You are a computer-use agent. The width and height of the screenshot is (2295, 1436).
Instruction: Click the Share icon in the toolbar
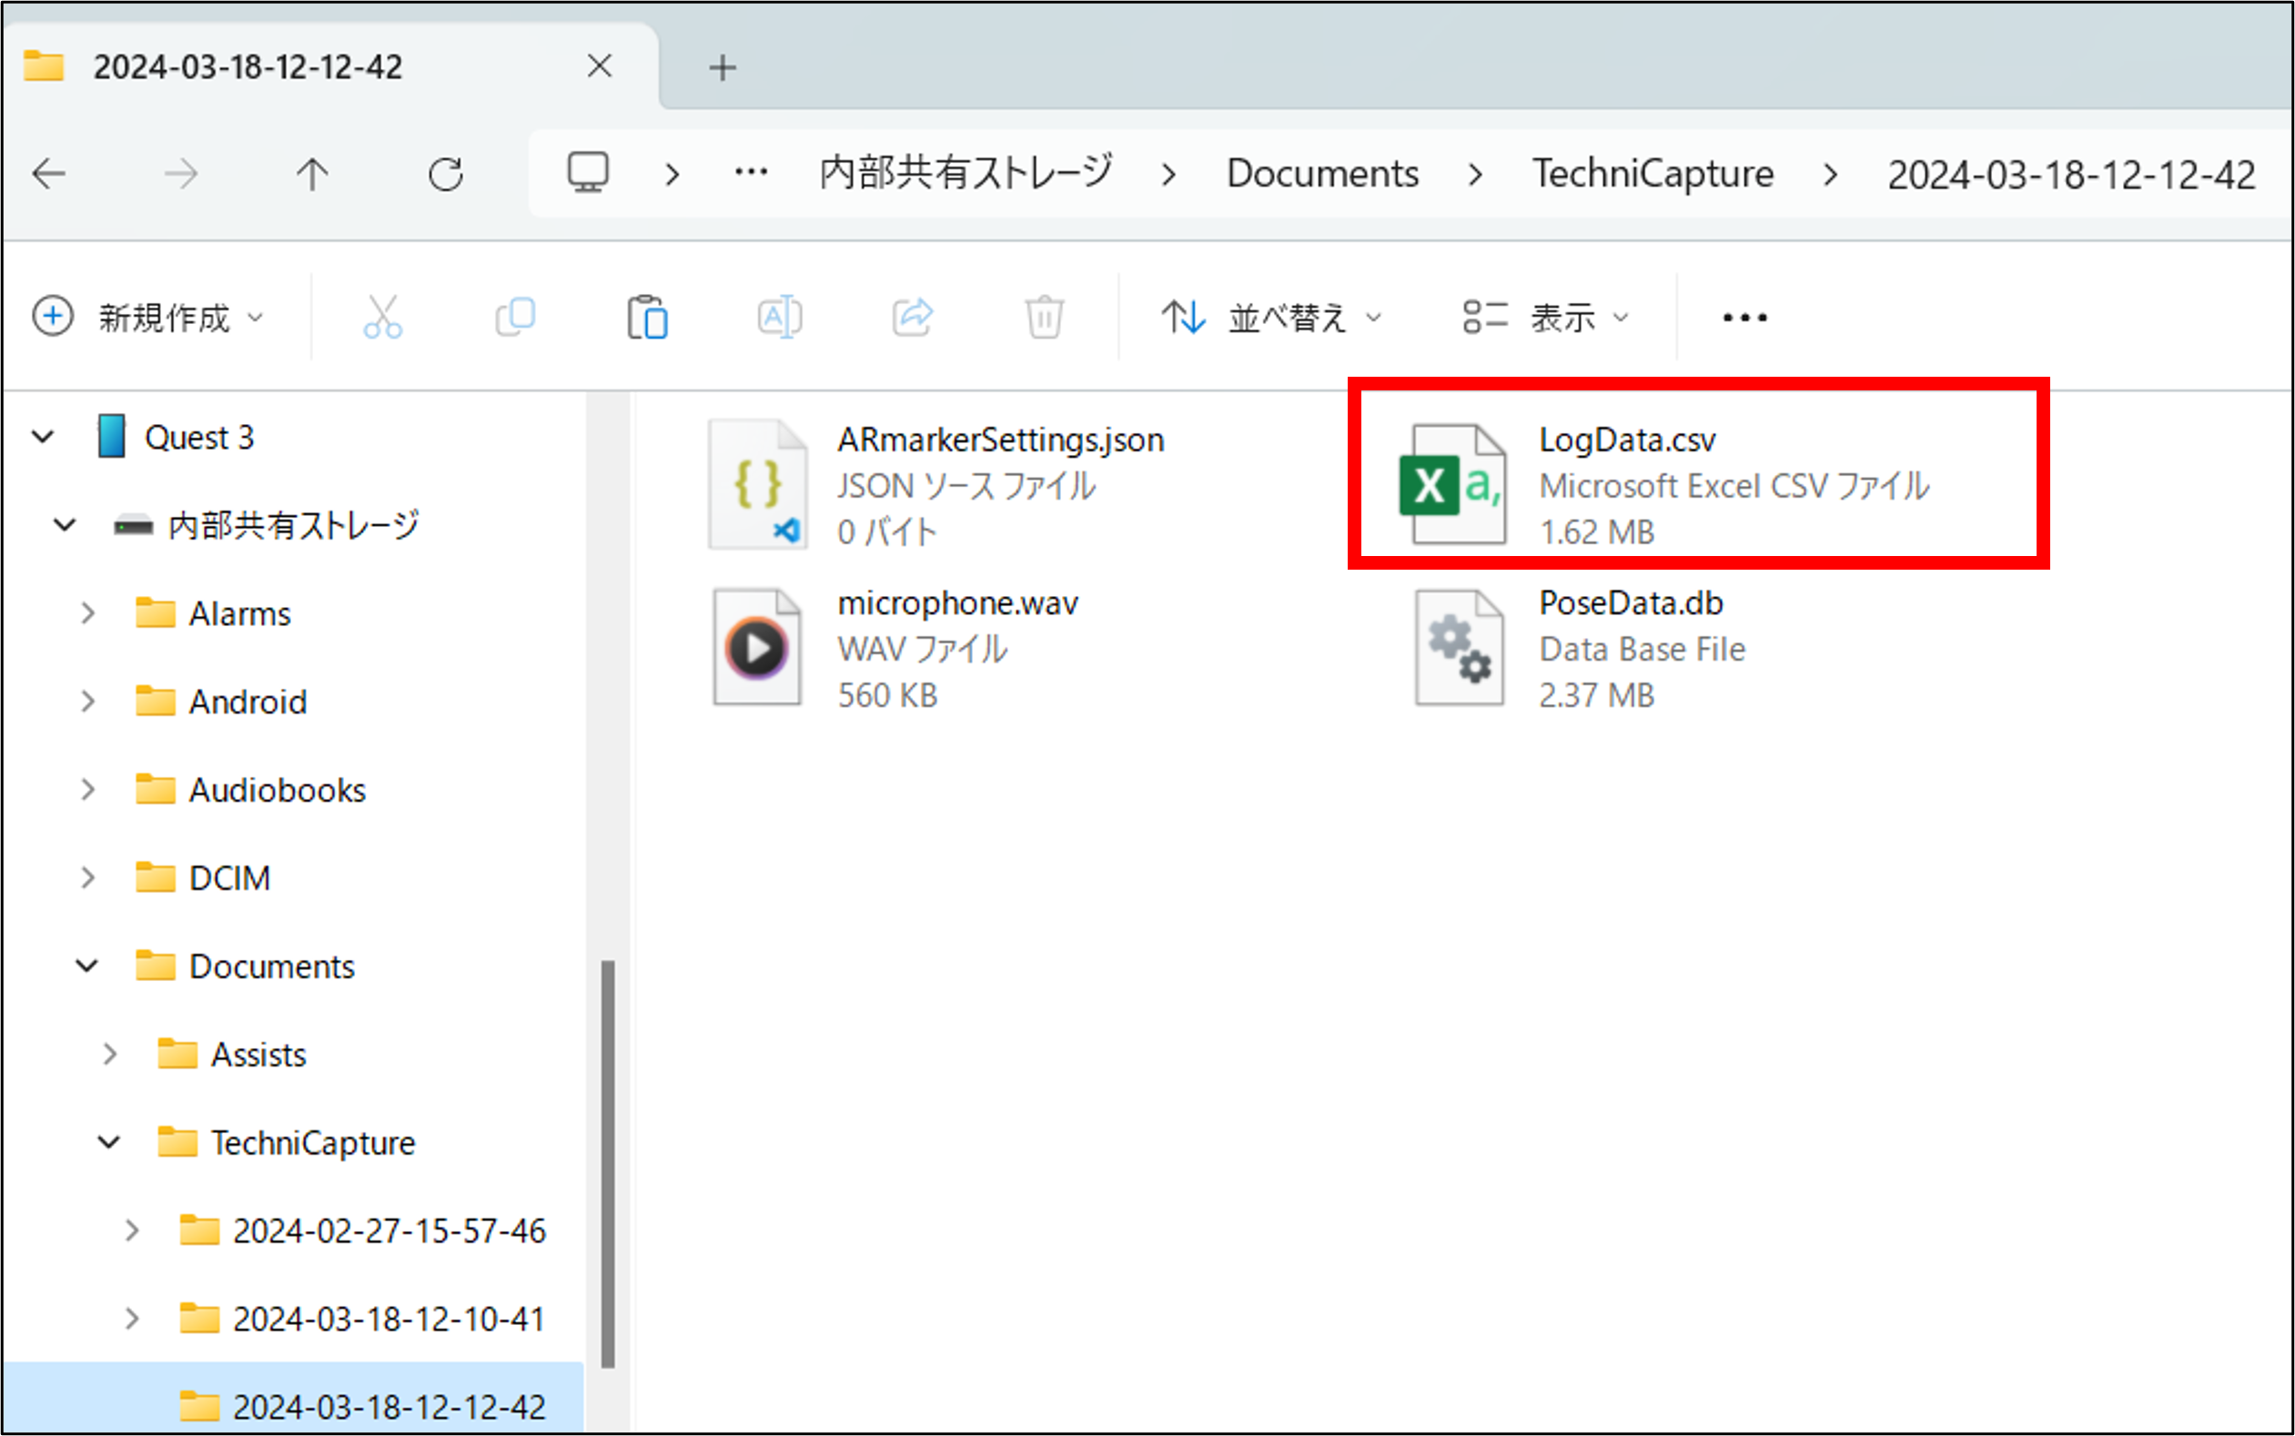[913, 317]
